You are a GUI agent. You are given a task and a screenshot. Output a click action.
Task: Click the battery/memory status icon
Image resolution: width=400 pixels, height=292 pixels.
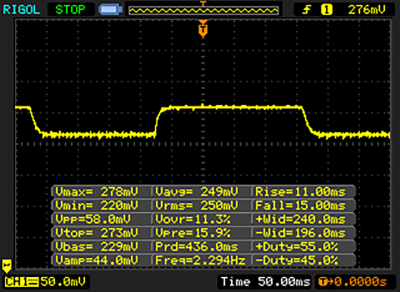pyautogui.click(x=111, y=10)
